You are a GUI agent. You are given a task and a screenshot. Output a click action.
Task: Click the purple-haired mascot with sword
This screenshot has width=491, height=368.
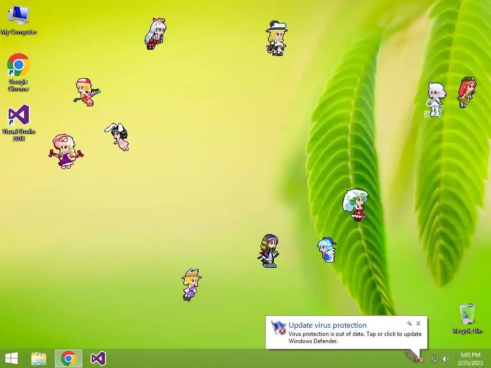269,251
